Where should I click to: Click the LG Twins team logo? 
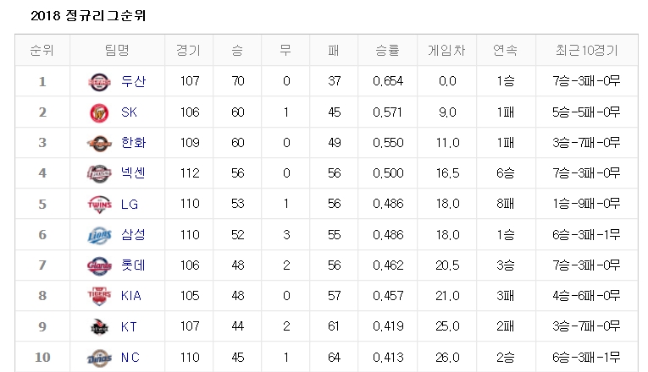coord(99,205)
